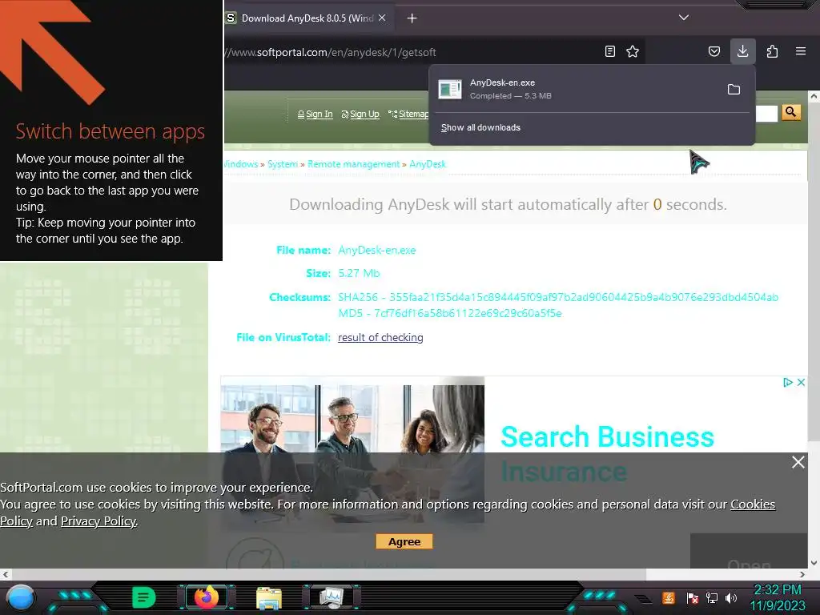Screen dimensions: 820x615
Task: Open the Privacy Policy link
Action: click(x=98, y=521)
